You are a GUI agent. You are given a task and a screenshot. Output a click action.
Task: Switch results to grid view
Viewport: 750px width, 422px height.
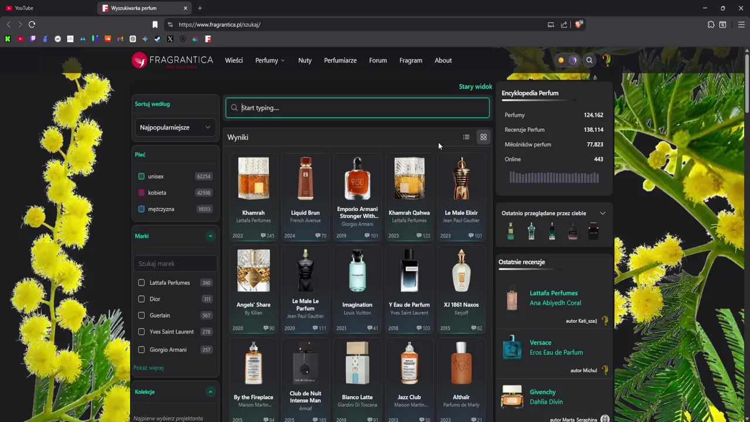click(x=483, y=137)
